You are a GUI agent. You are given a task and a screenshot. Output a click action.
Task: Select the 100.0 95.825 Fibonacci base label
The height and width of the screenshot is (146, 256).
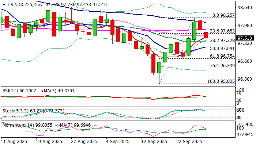pyautogui.click(x=221, y=81)
